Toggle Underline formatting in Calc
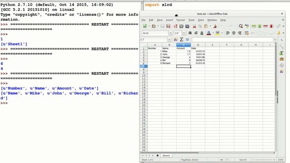This screenshot has height=163, width=290. click(202, 33)
